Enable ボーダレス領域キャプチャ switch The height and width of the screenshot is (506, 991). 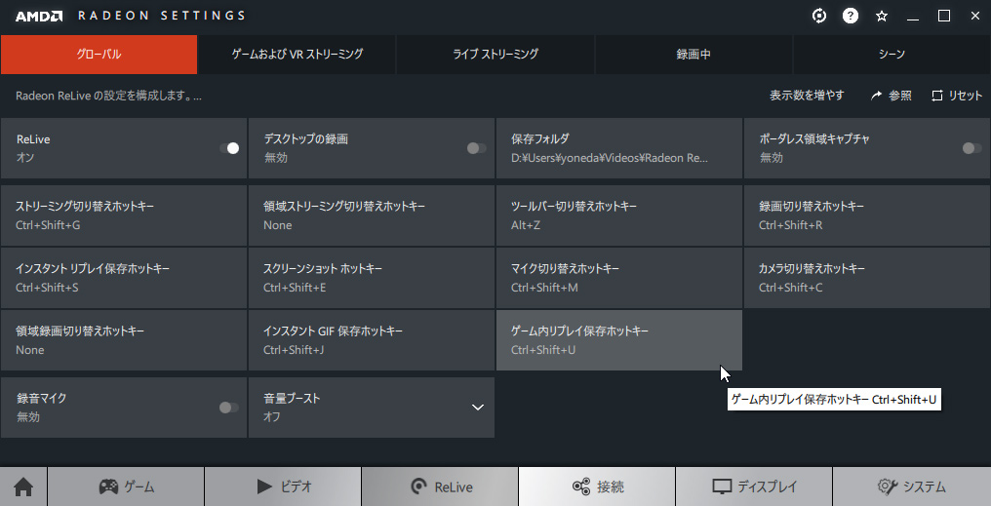(x=972, y=148)
